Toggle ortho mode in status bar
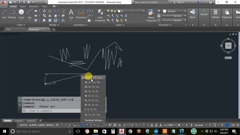240x135 pixels. [x=79, y=125]
